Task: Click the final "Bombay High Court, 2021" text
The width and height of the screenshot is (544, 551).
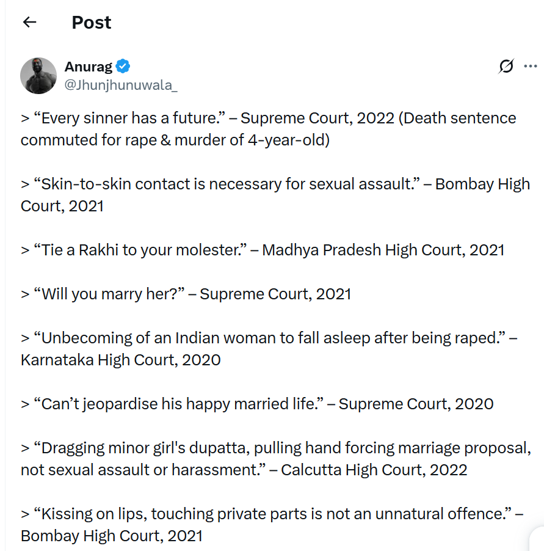Action: 112,536
